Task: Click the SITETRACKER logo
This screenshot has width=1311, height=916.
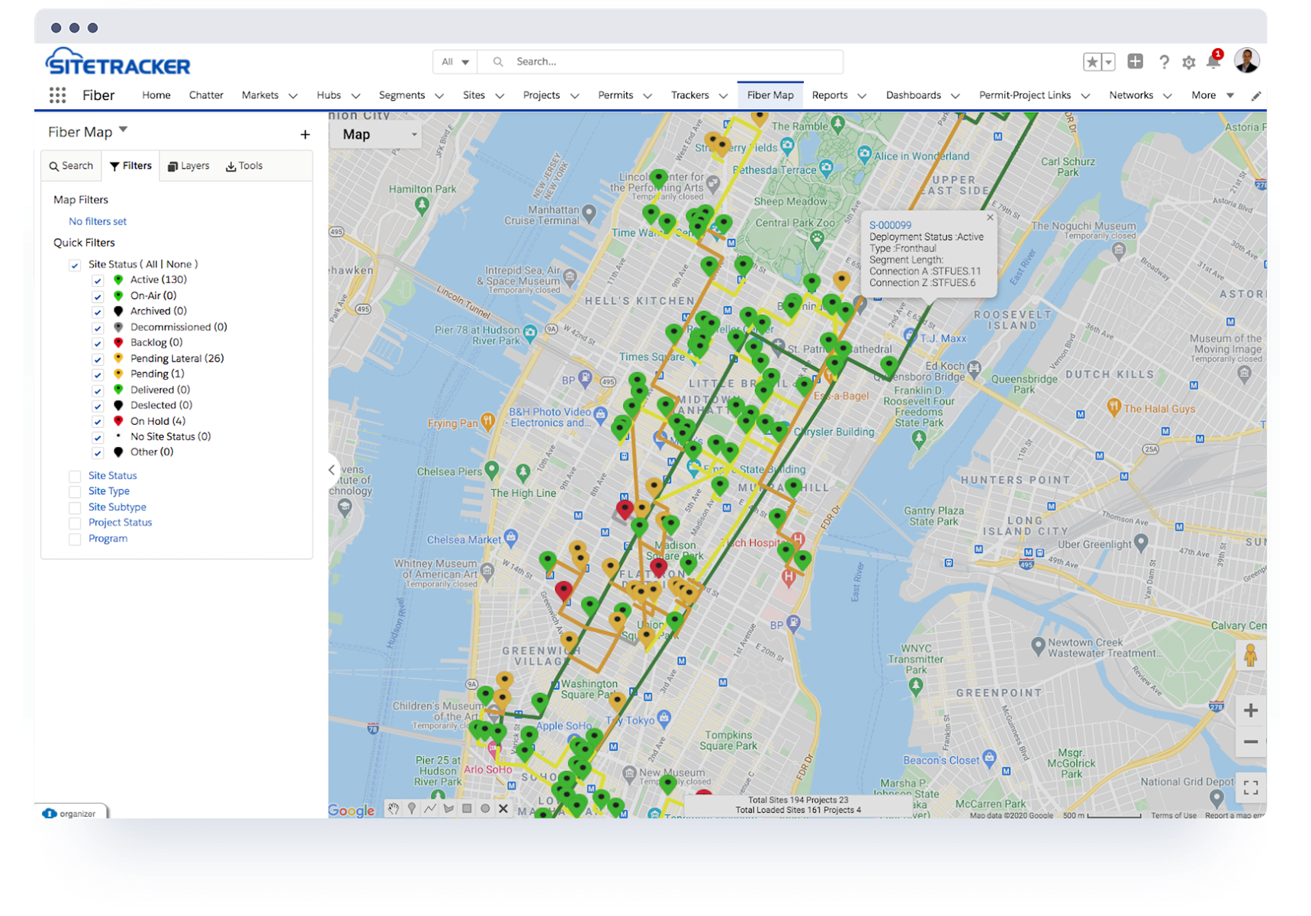Action: tap(118, 63)
